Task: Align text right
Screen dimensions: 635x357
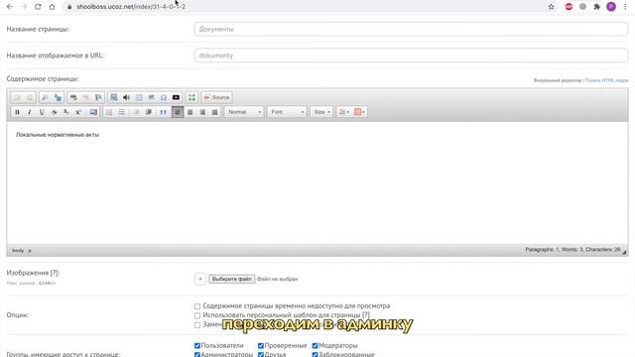Action: point(202,112)
